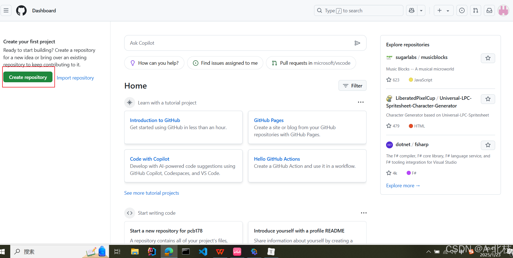Click the Ask Copilot input box
Image resolution: width=513 pixels, height=258 pixels.
pyautogui.click(x=245, y=43)
